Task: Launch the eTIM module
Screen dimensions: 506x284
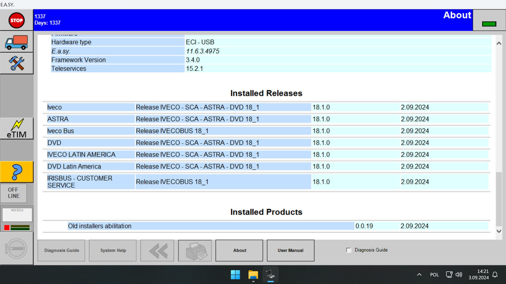Action: (x=17, y=129)
